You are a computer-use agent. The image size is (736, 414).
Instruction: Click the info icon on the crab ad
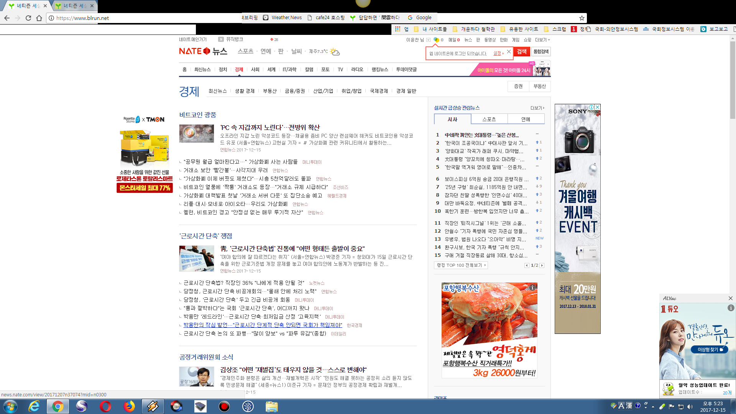532,287
